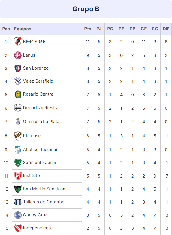Click the Pts column header
This screenshot has height=235, width=172.
click(88, 29)
